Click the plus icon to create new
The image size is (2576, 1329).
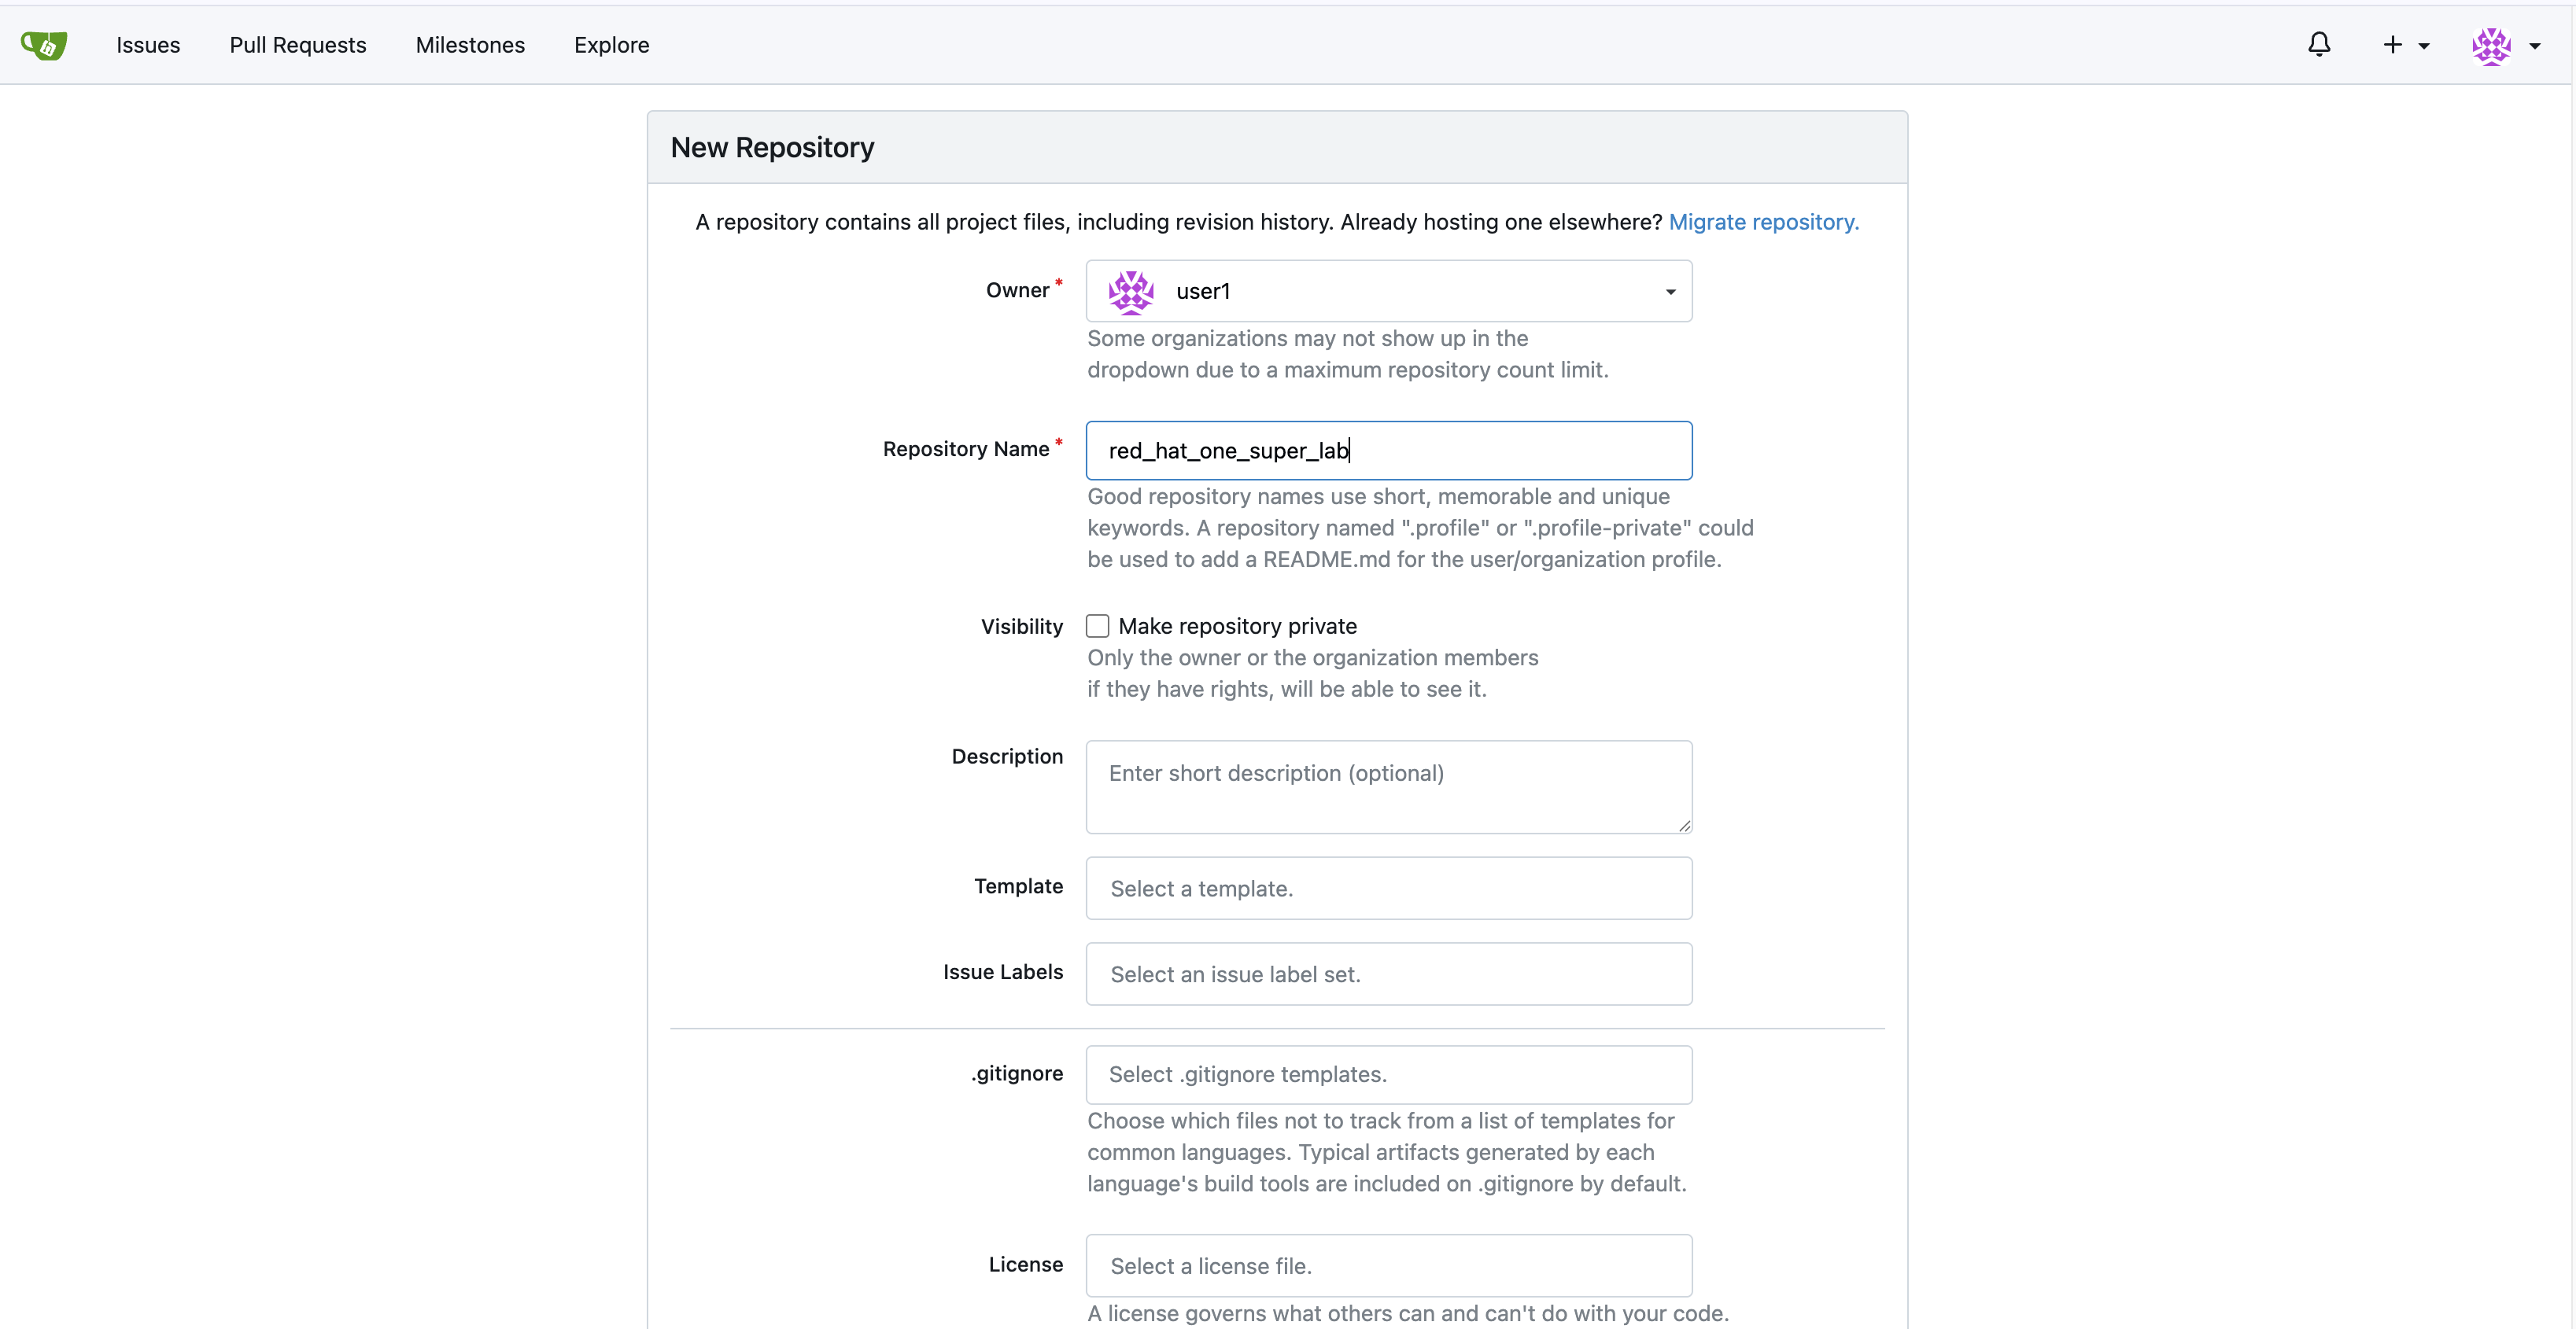(2394, 45)
